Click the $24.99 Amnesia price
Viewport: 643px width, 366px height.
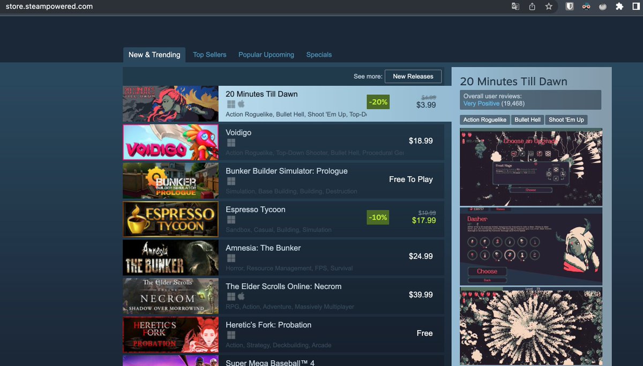[421, 257]
